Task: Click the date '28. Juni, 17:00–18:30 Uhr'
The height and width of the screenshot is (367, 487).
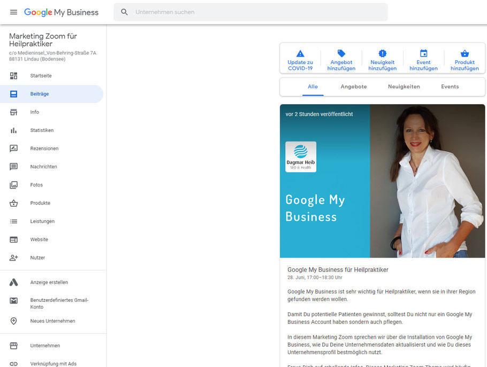Action: [x=315, y=277]
